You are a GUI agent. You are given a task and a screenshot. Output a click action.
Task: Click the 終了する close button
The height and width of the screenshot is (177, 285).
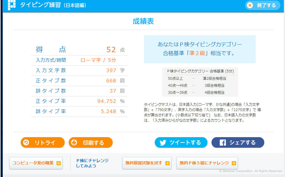[262, 5]
